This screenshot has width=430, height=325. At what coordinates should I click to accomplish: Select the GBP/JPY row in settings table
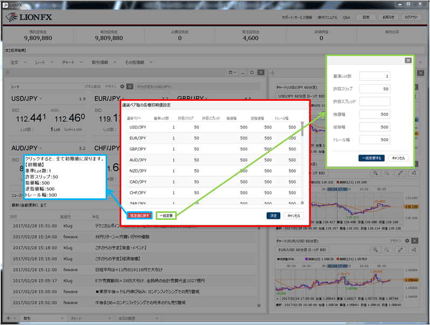tap(213, 149)
